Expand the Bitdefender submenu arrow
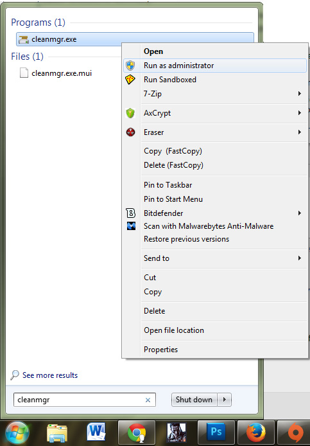Image resolution: width=310 pixels, height=446 pixels. [x=300, y=213]
